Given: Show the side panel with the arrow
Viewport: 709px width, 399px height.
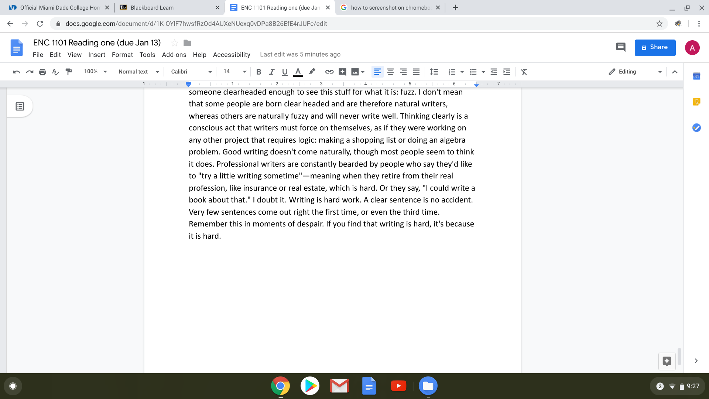Looking at the screenshot, I should (696, 361).
